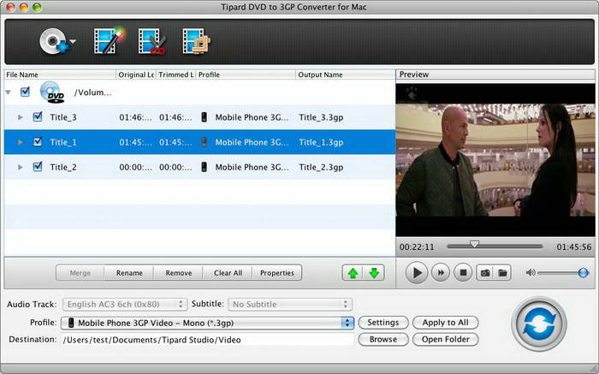
Task: Click the preview video frame
Action: click(x=495, y=160)
